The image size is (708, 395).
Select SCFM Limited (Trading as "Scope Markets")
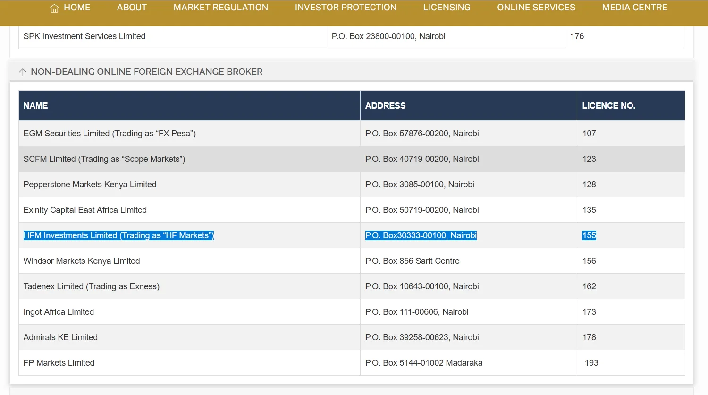pyautogui.click(x=104, y=159)
